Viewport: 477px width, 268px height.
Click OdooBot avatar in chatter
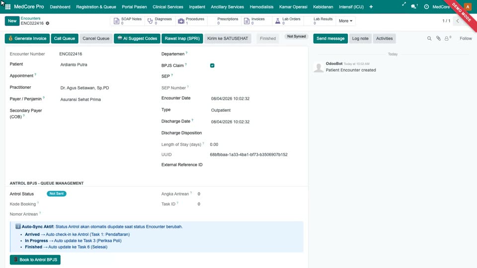[x=318, y=67]
